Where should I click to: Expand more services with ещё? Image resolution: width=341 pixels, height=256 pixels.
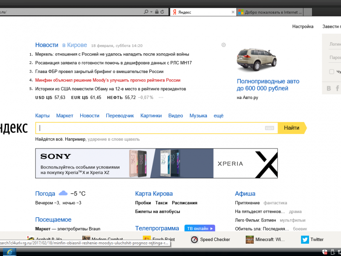[218, 116]
